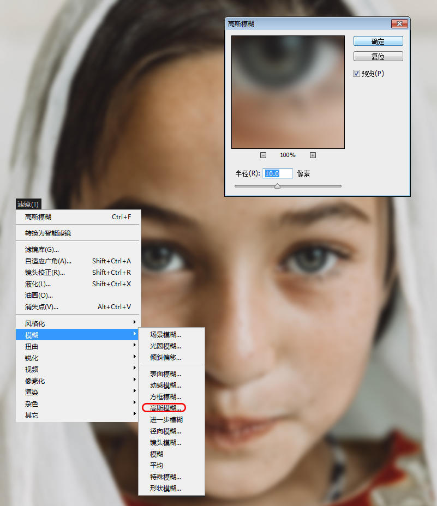Choose the 表面模糊 (Surface Blur) filter

165,373
